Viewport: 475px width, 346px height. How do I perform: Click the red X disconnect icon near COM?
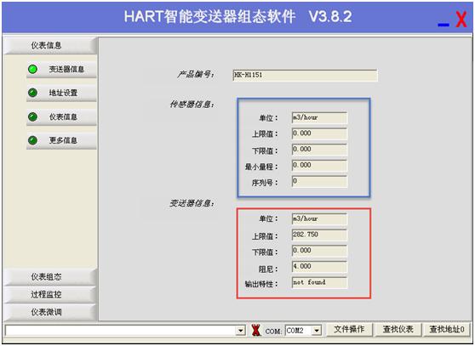click(x=256, y=330)
